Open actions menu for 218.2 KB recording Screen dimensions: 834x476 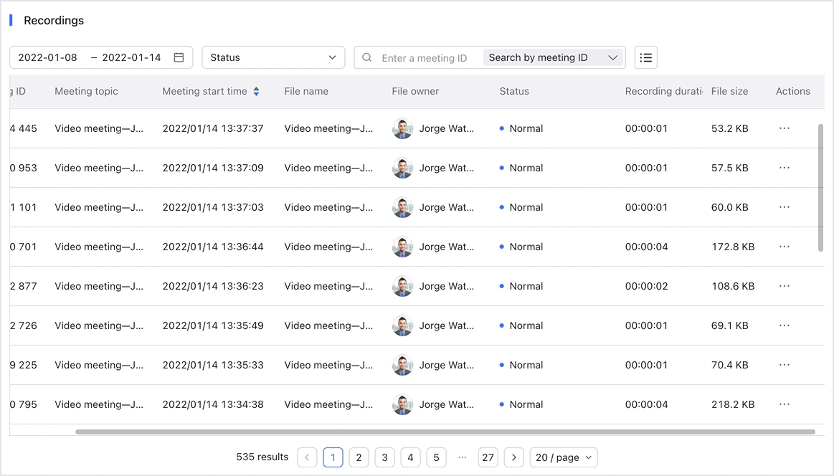[x=784, y=404]
